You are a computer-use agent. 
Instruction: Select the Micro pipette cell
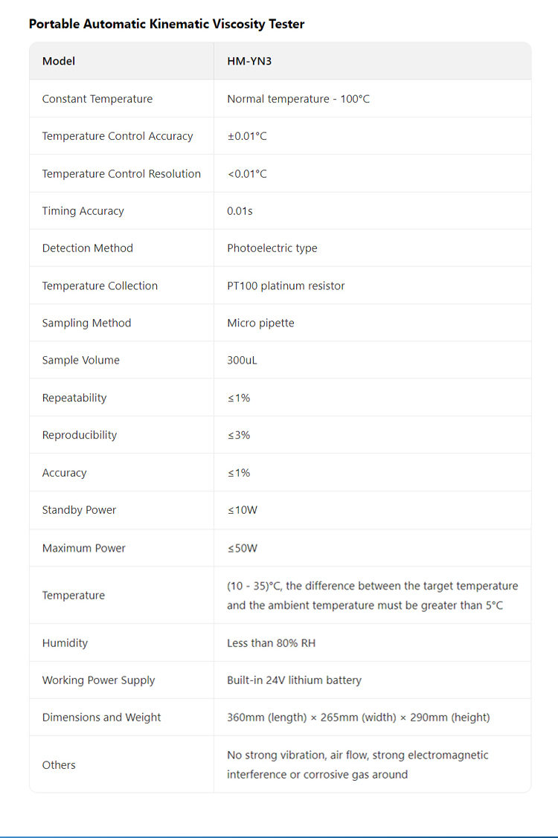260,323
